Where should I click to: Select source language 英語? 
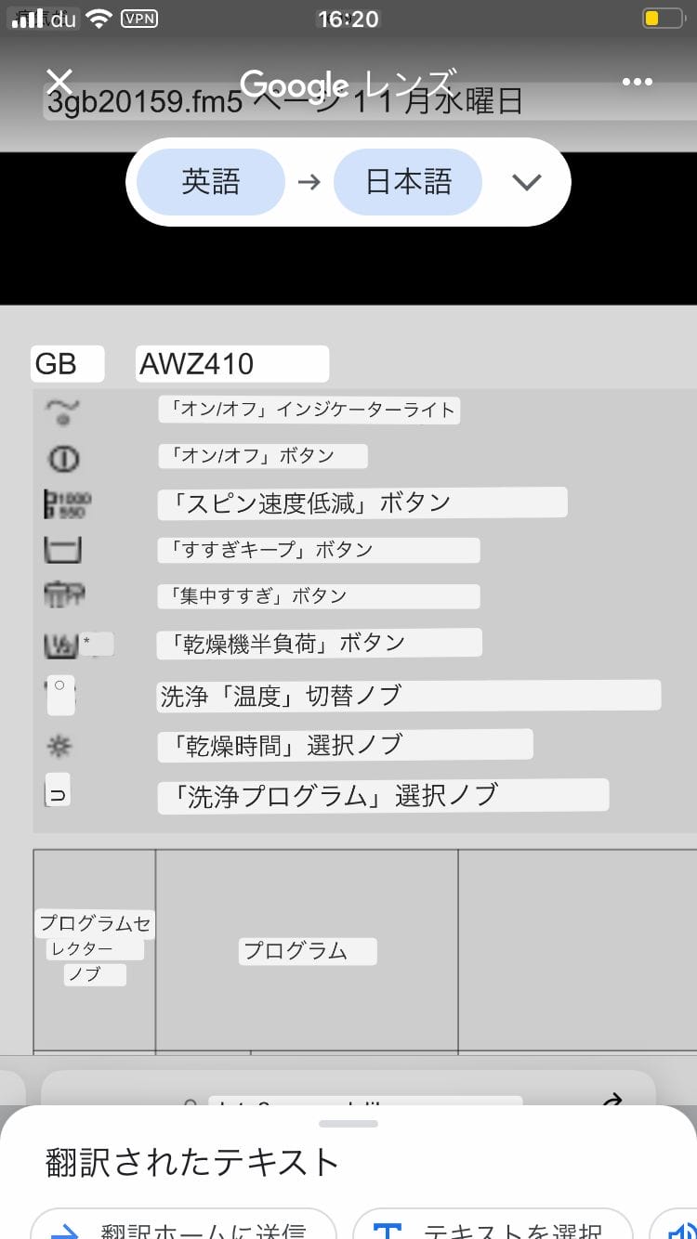click(x=211, y=182)
